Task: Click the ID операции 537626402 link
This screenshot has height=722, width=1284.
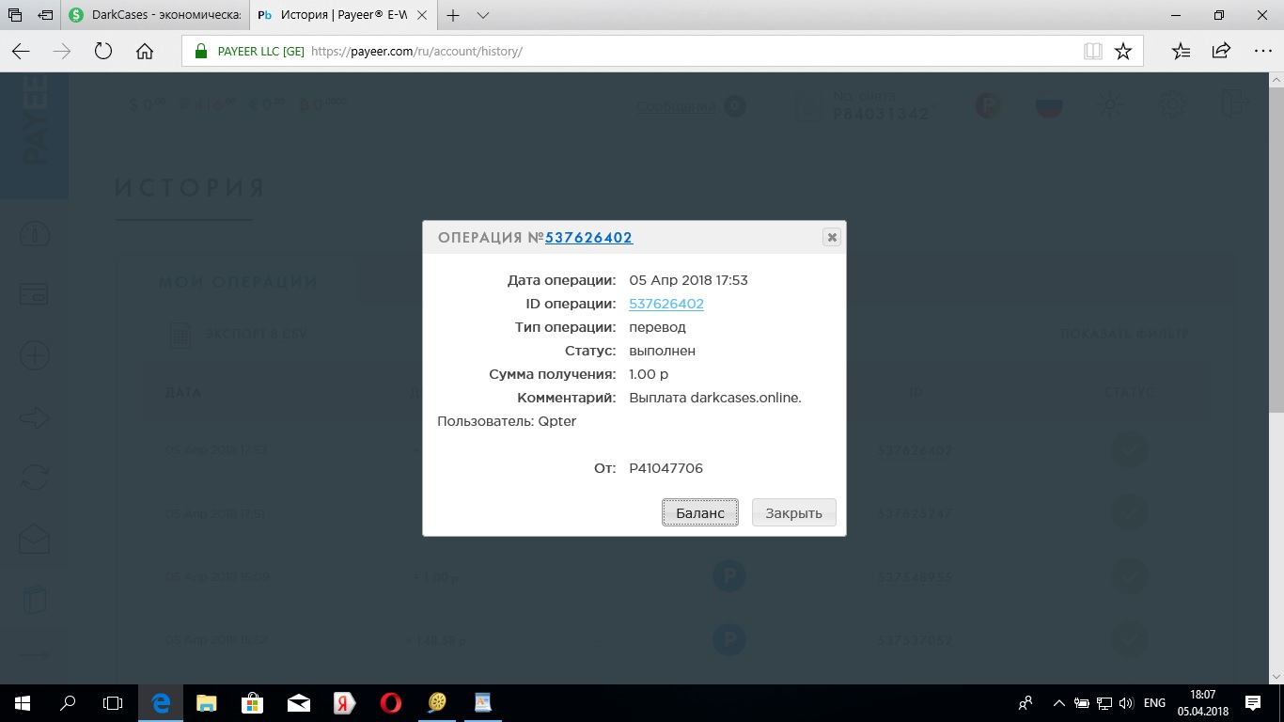Action: coord(665,304)
